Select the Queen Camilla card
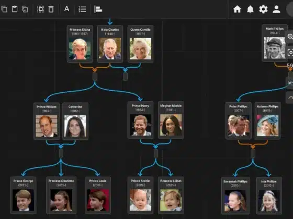This screenshot has height=219, width=293. 141,44
